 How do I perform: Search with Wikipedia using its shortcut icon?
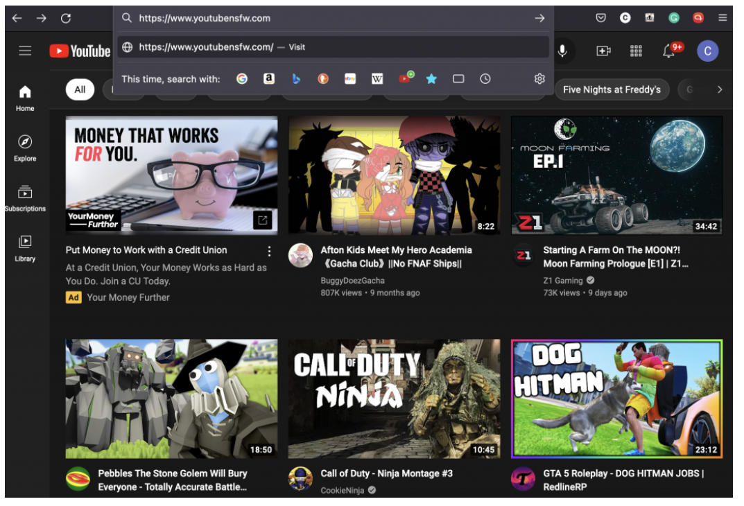tap(376, 79)
